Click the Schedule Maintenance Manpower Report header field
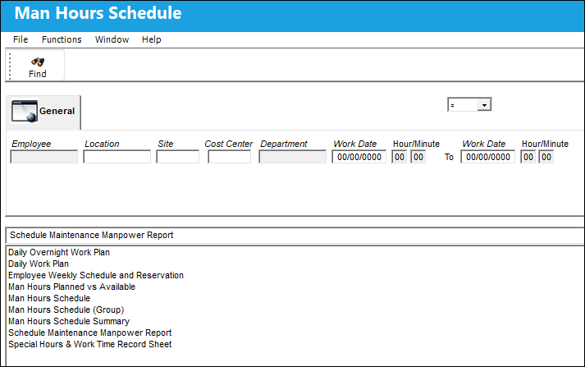Screen dimensions: 585x367 pyautogui.click(x=295, y=235)
